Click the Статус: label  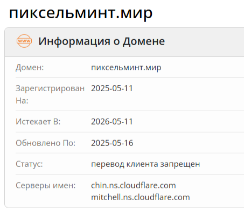(x=29, y=164)
